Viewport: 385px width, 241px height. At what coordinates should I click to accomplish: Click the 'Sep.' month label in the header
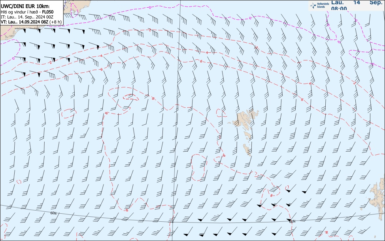(x=376, y=2)
